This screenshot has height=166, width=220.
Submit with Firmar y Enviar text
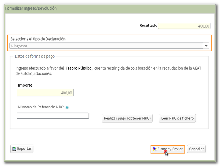[170, 149]
